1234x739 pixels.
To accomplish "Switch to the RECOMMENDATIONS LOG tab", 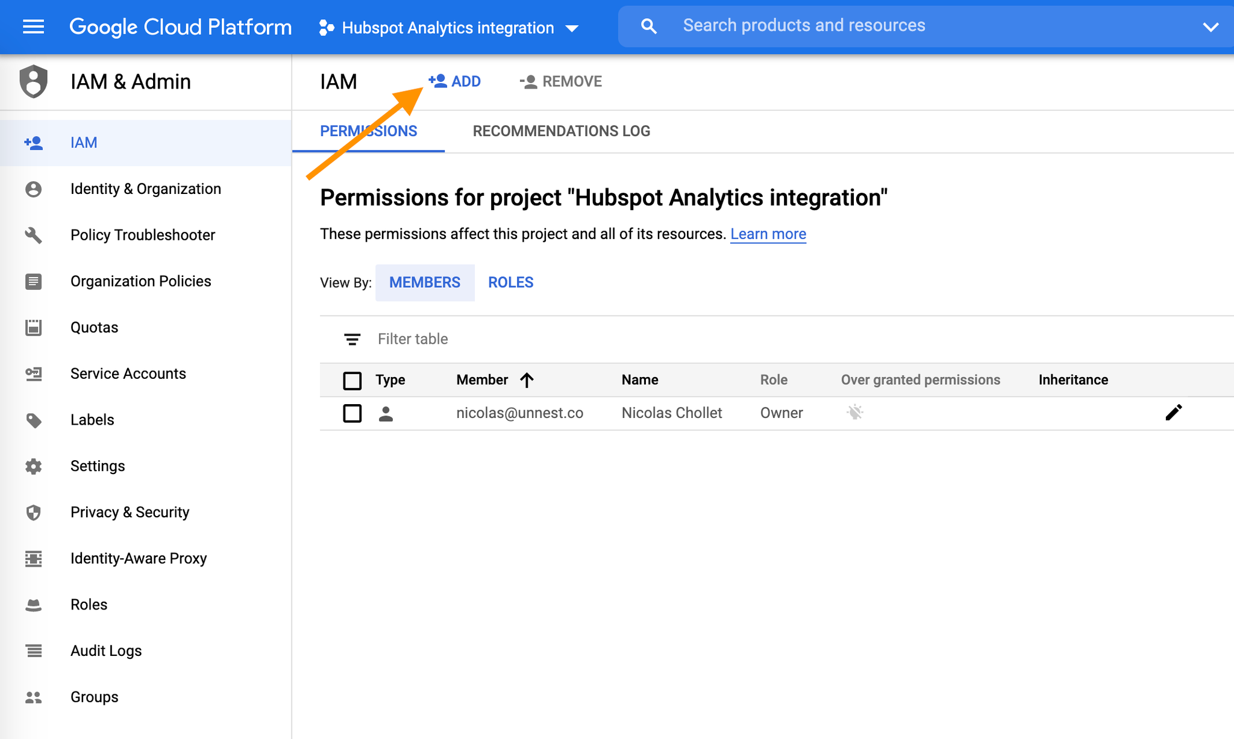I will (x=561, y=131).
